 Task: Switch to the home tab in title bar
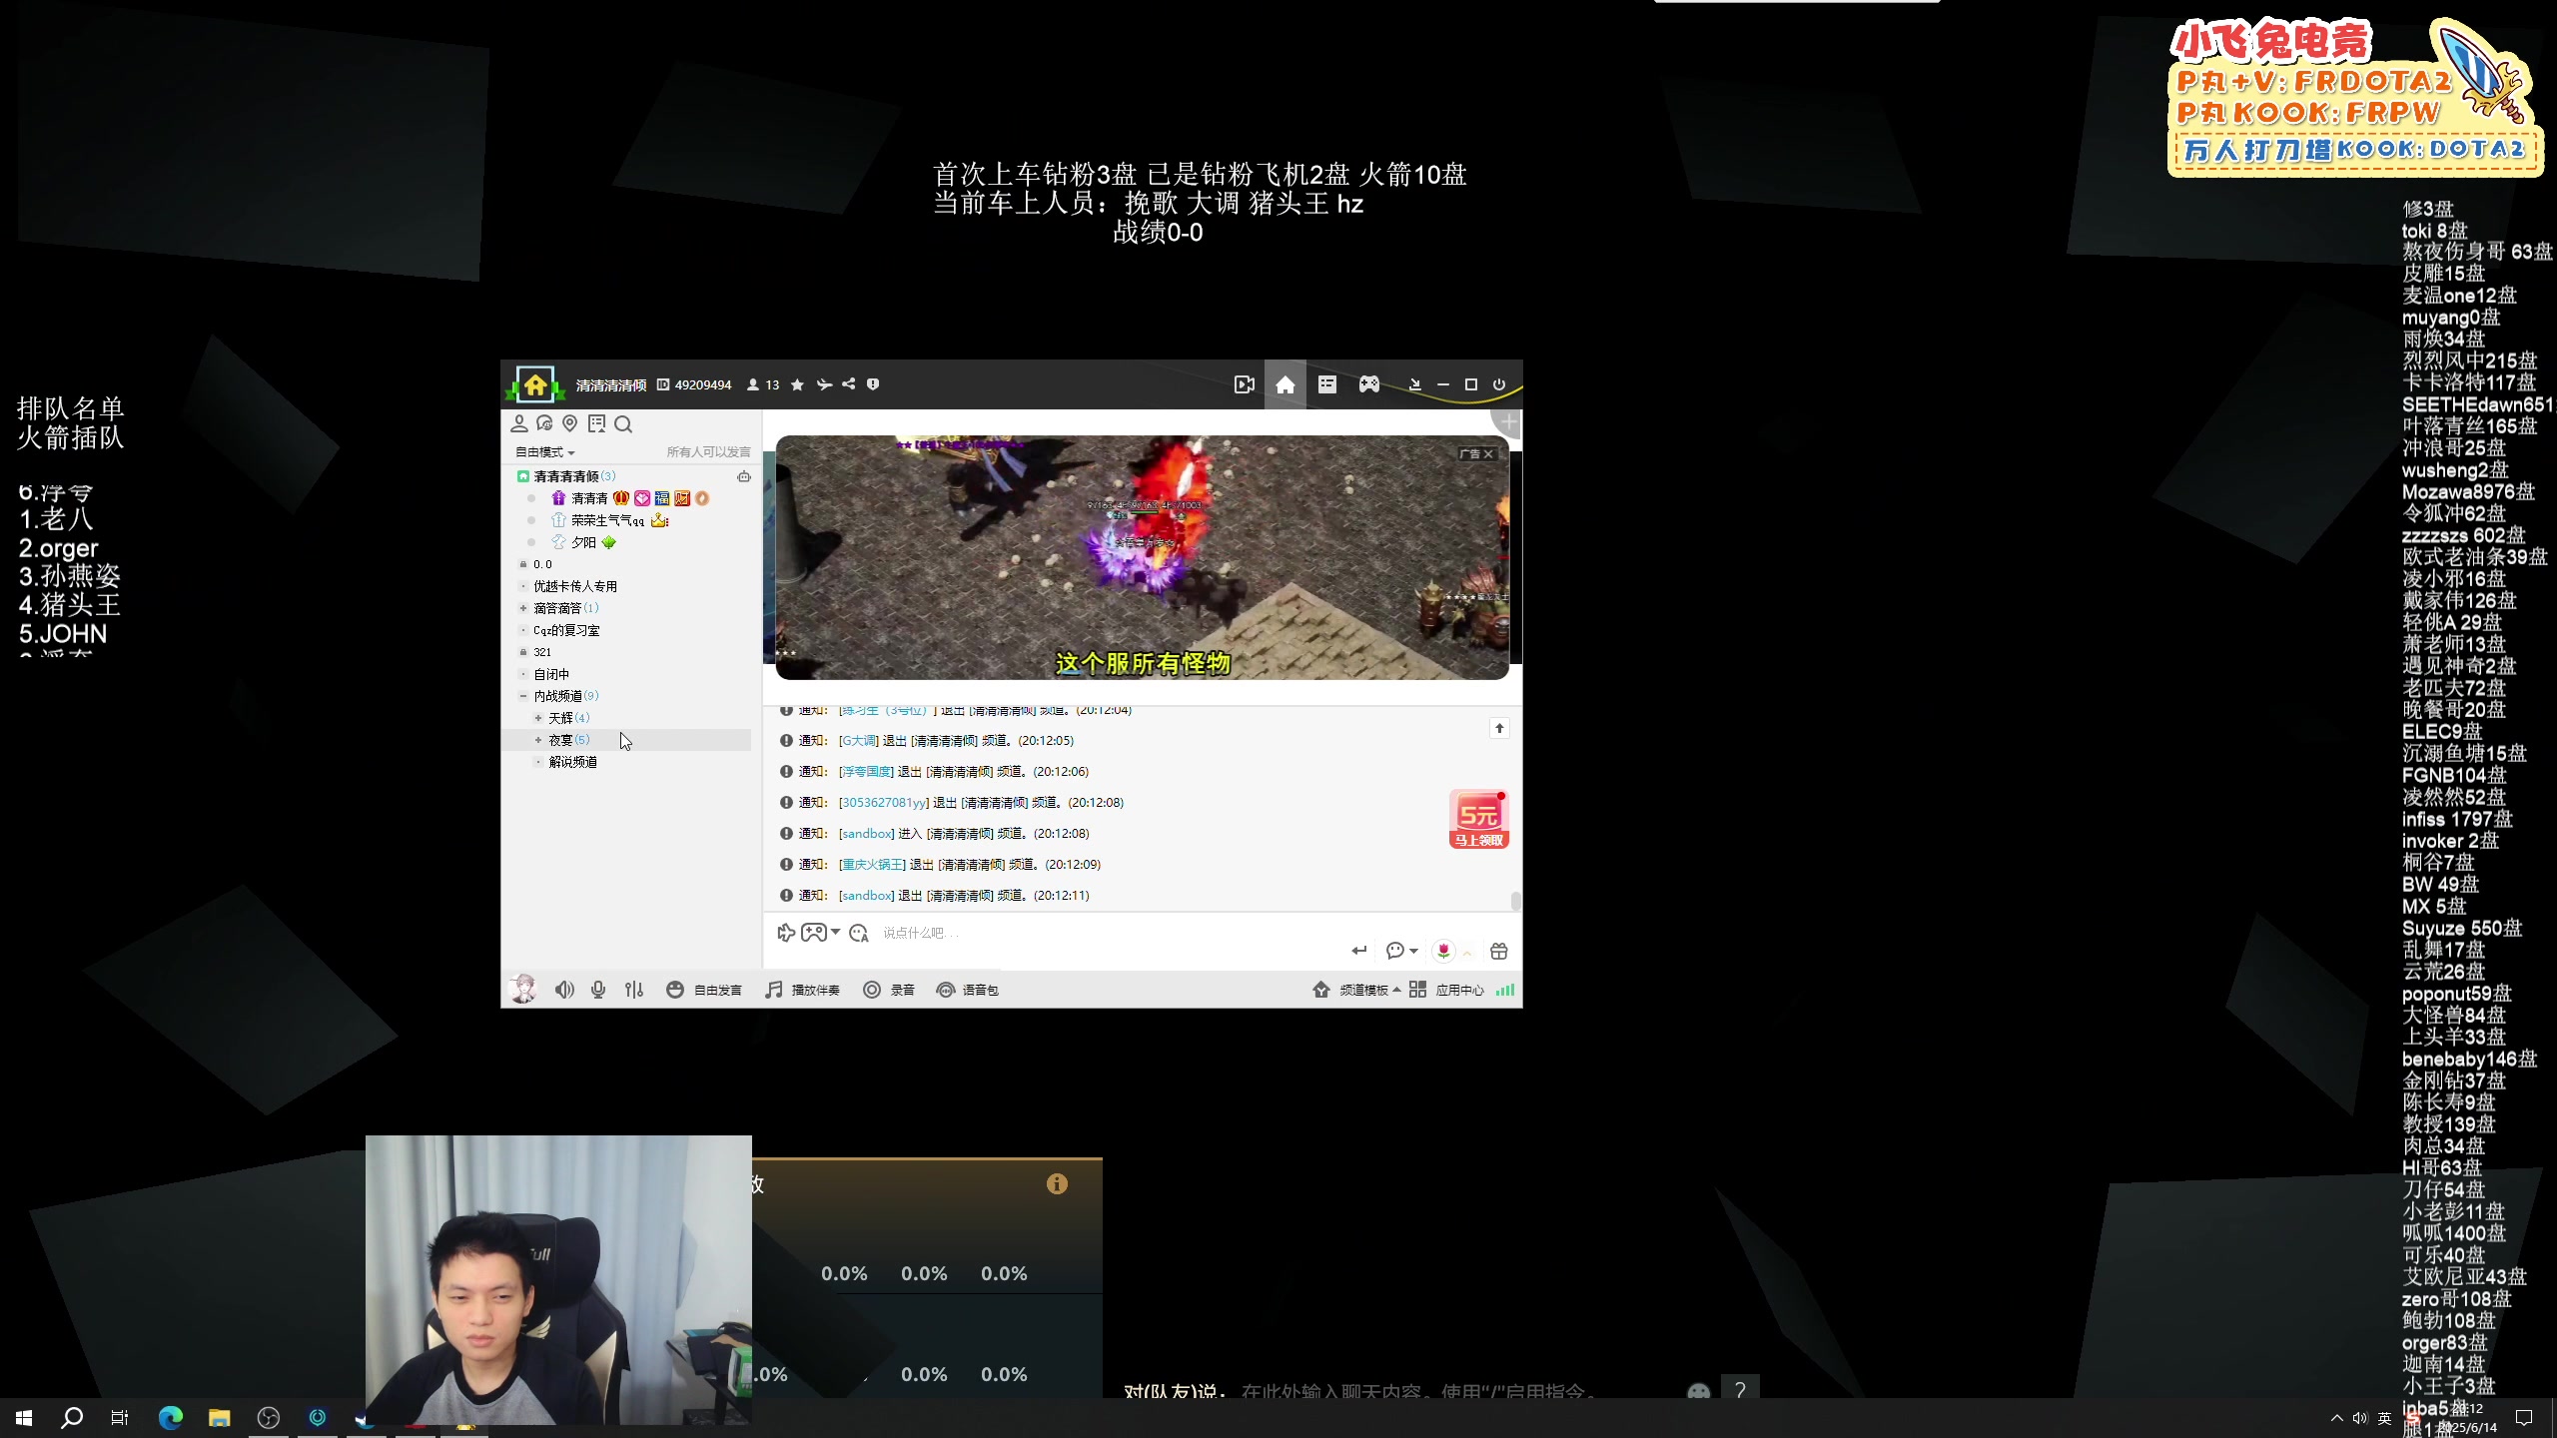(1284, 384)
